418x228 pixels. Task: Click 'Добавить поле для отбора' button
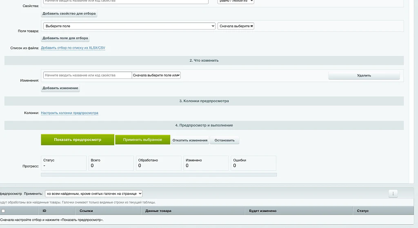[x=65, y=38]
